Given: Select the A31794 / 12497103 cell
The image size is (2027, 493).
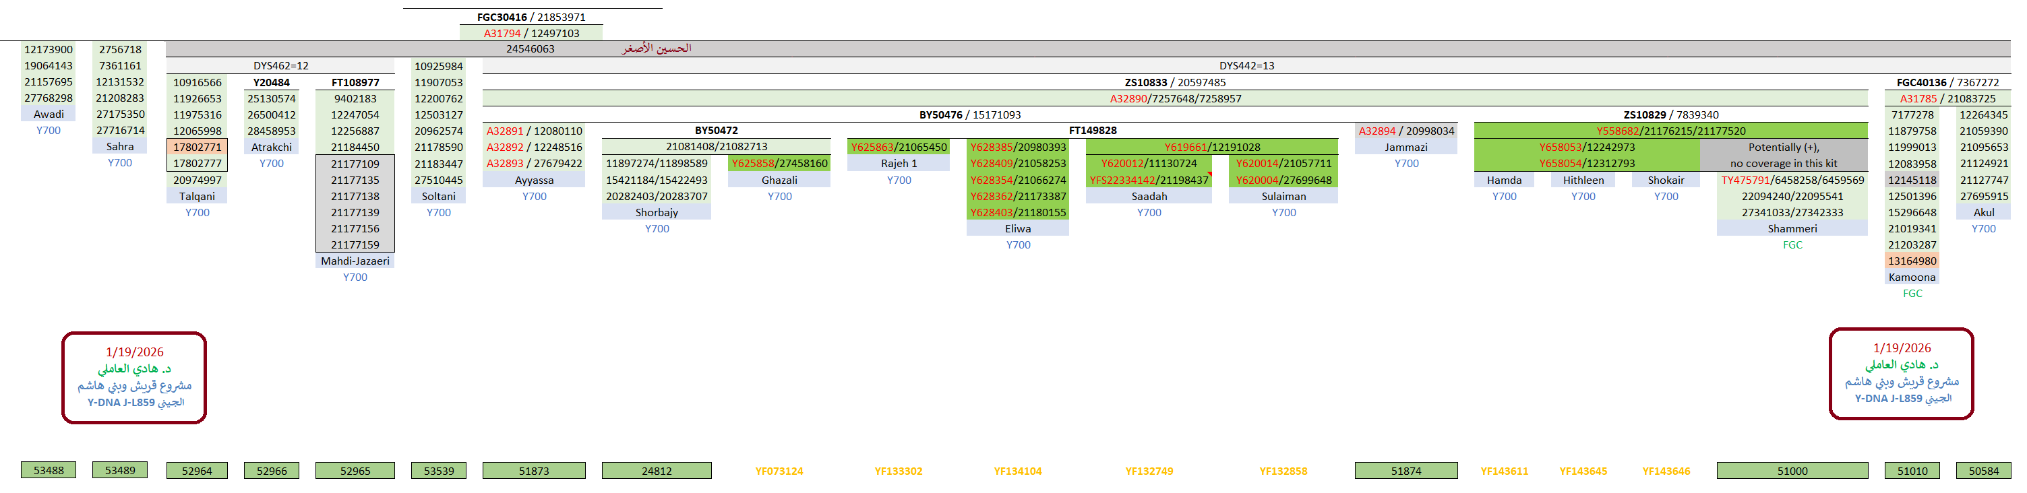Looking at the screenshot, I should pyautogui.click(x=531, y=33).
